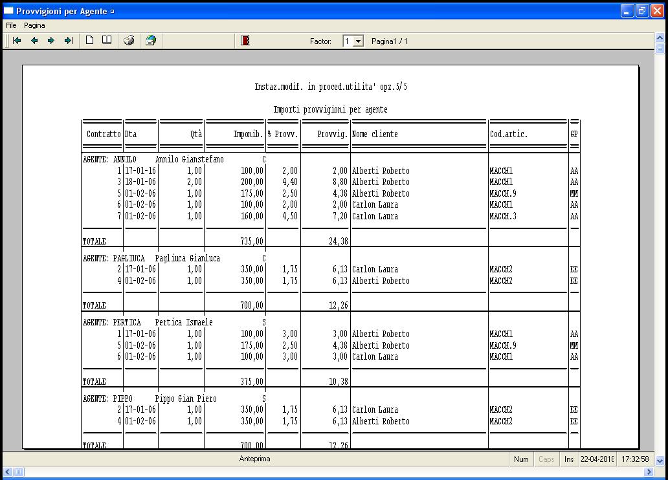Click the vertical scrollbar up arrow
Image resolution: width=668 pixels, height=480 pixels.
[x=660, y=38]
